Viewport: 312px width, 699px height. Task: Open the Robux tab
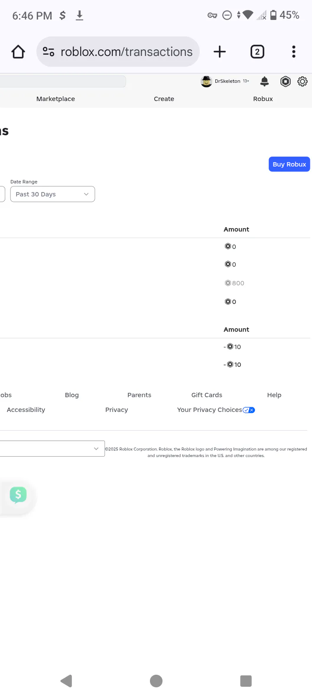[x=263, y=99]
